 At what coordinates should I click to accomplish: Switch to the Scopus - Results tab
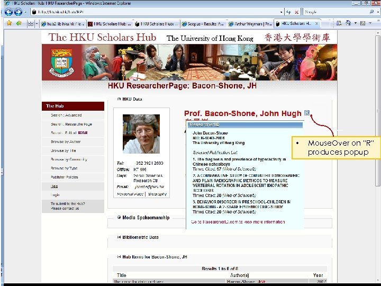(204, 24)
